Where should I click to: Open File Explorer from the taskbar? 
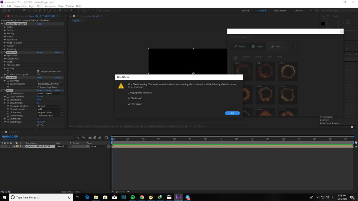pos(96,197)
